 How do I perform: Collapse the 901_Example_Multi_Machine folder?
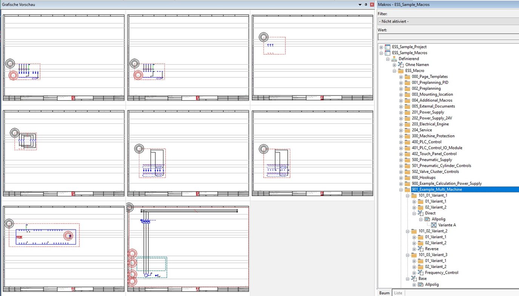[x=401, y=189]
